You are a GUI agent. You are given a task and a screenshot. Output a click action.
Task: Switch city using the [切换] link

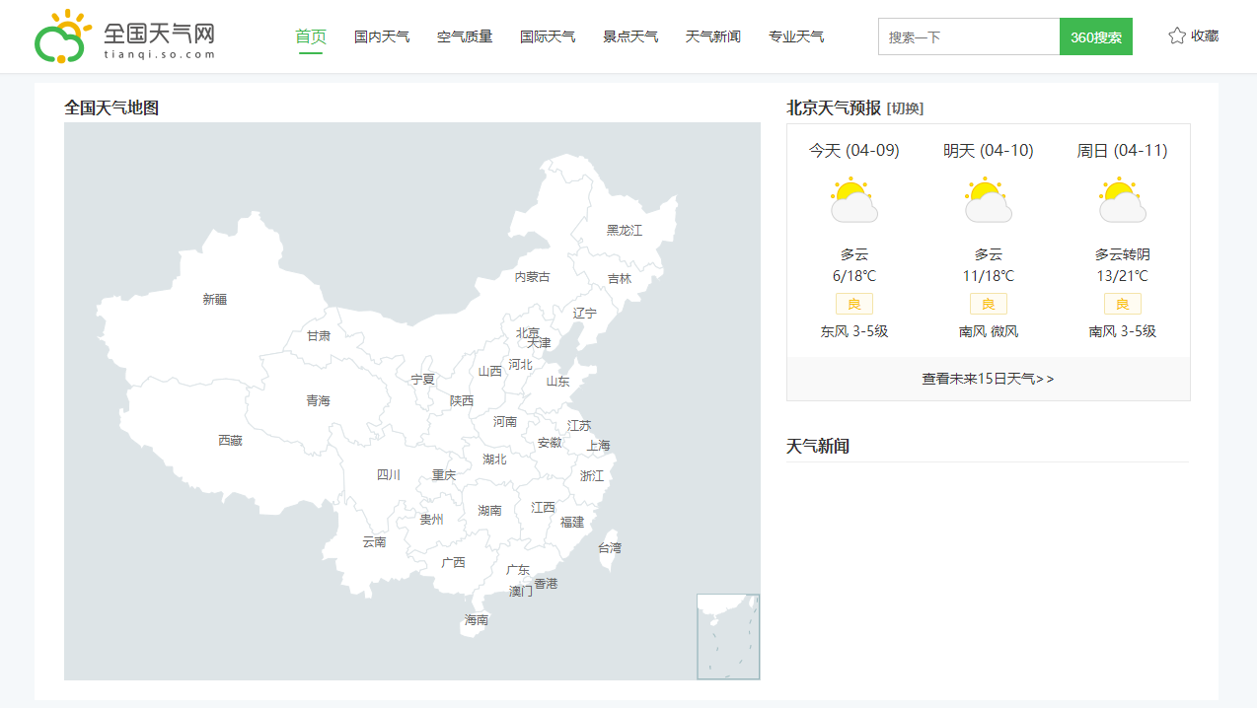click(905, 108)
